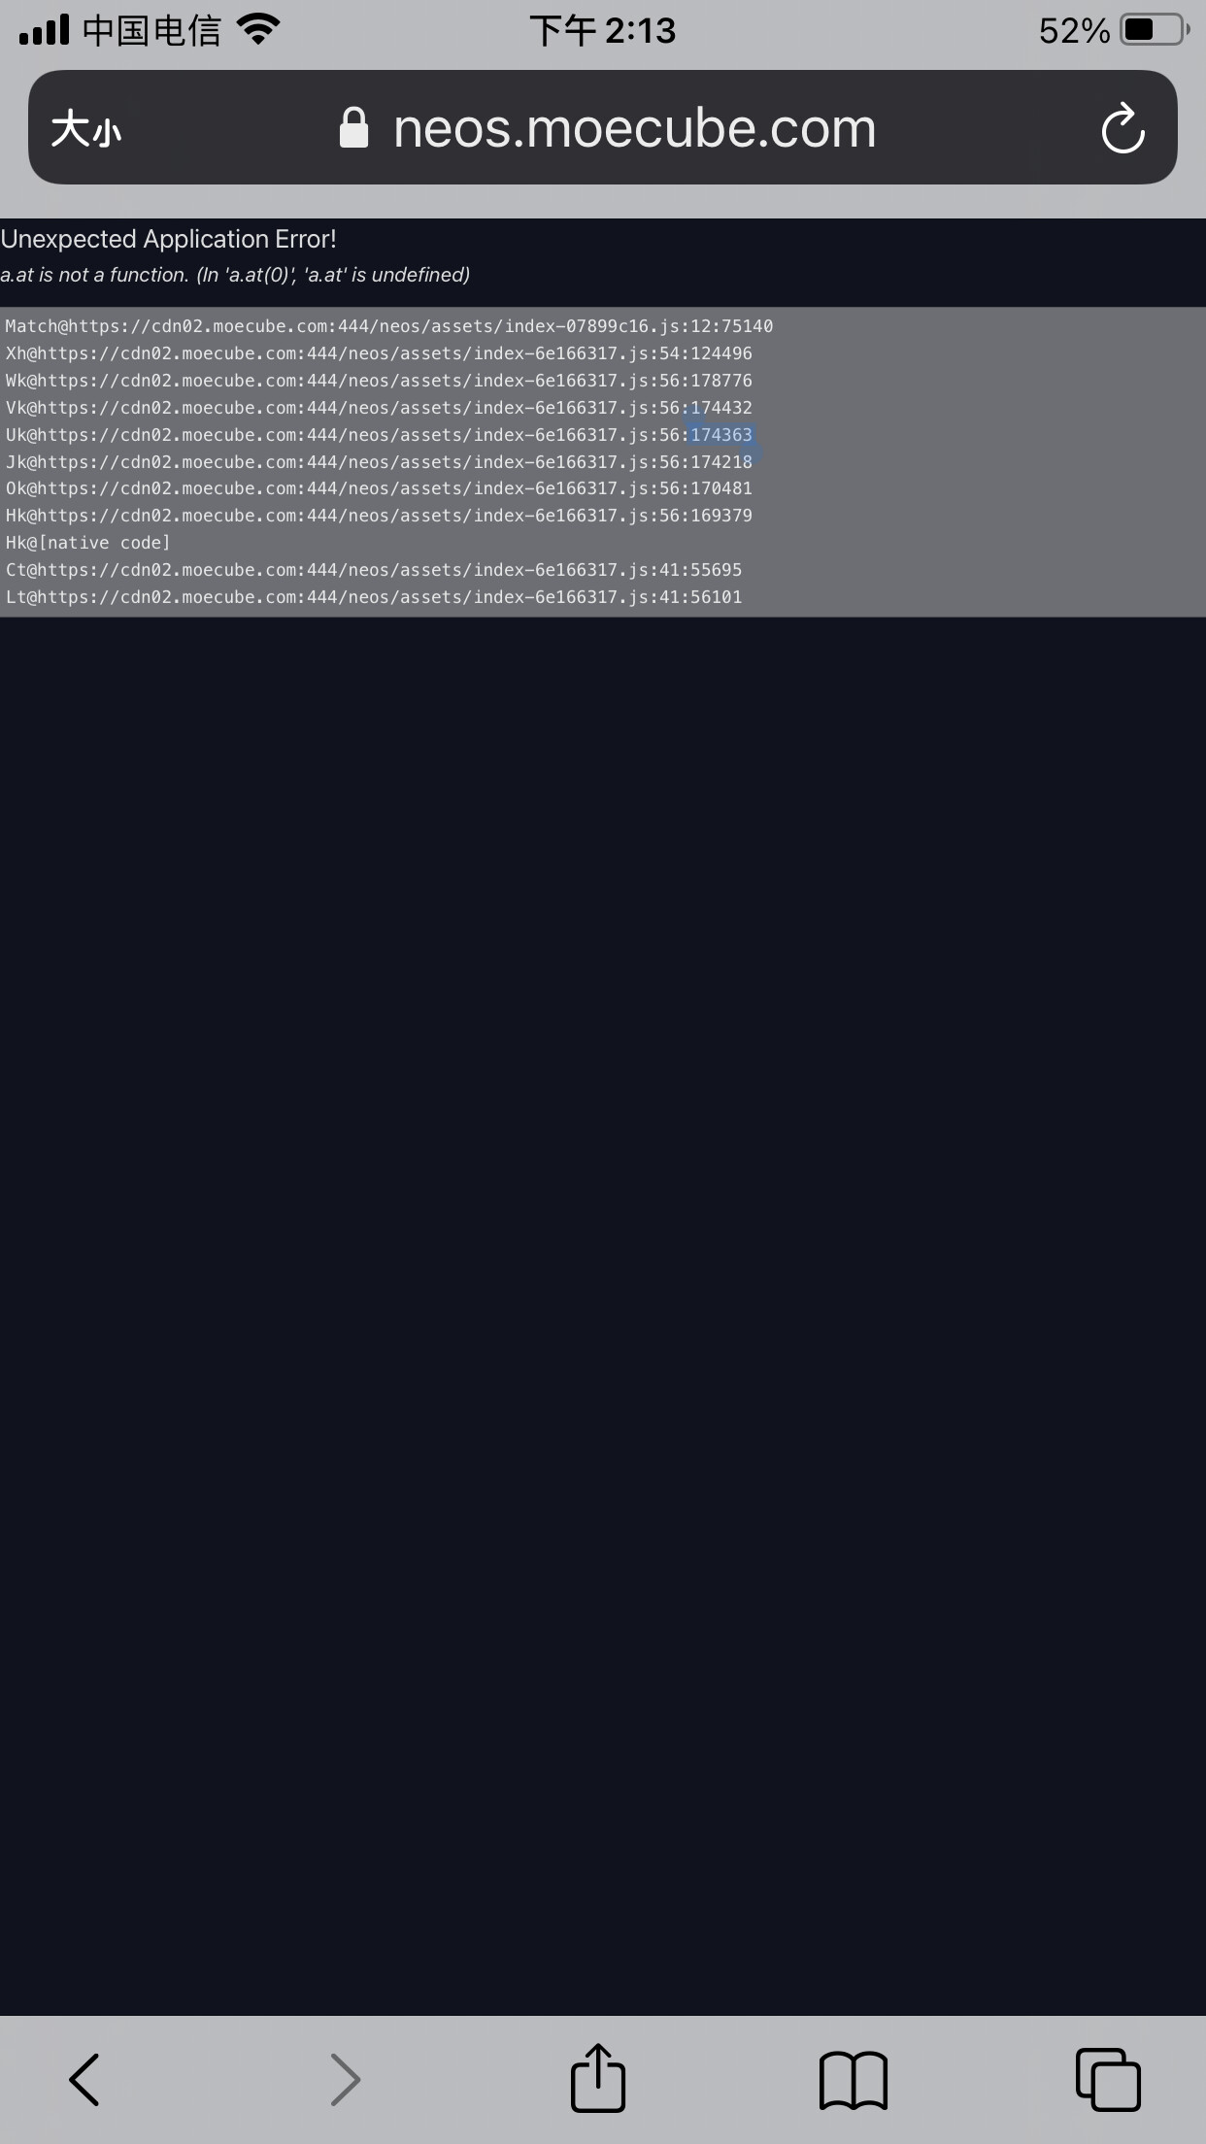The image size is (1206, 2144).
Task: Tap the Lt@ stack trace last line
Action: 374,597
